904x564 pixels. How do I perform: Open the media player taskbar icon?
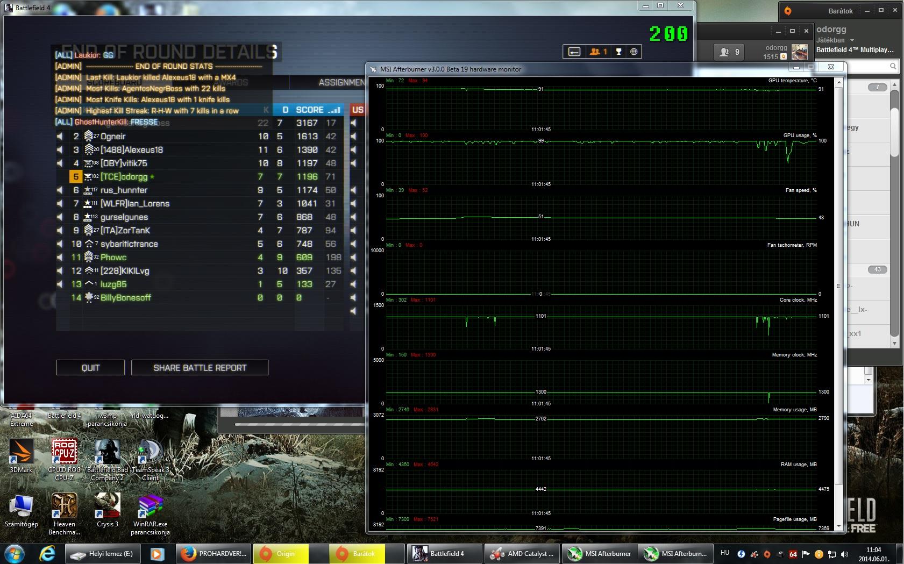pyautogui.click(x=157, y=553)
